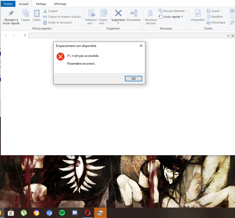Viewport: 235px width, 218px height.
Task: Click the Épingler à Accès rapide pin icon
Action: [11, 13]
